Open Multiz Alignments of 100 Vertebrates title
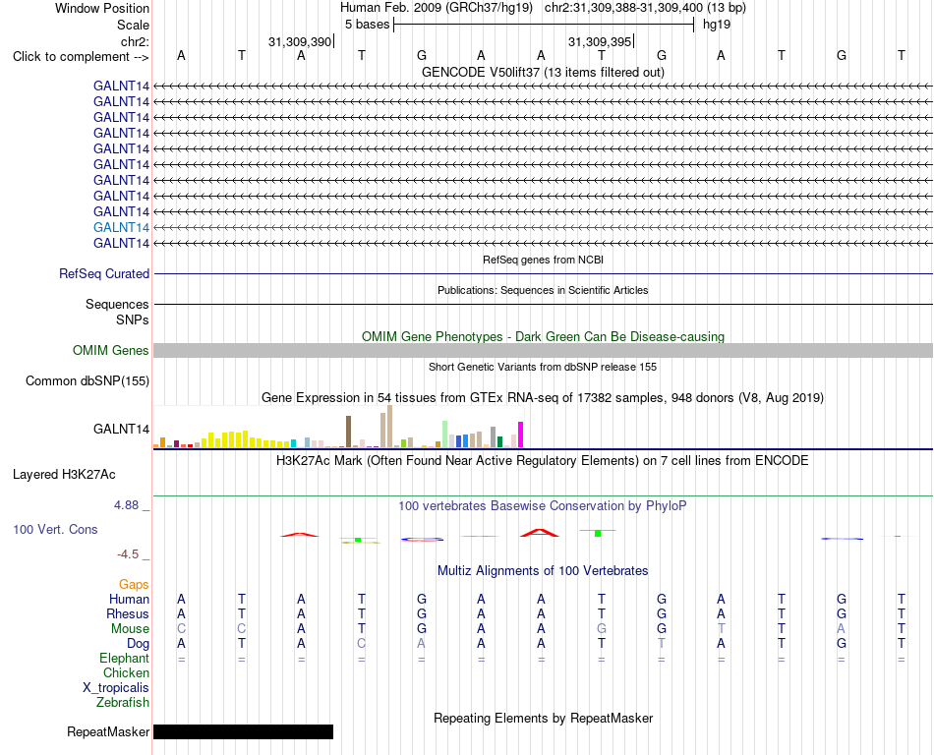The height and width of the screenshot is (755, 934). (x=543, y=571)
